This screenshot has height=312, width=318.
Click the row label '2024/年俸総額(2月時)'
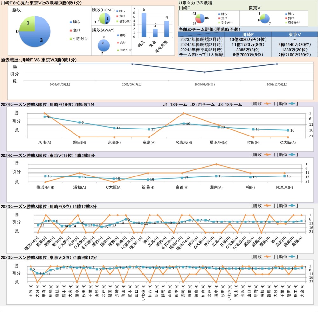(201, 44)
